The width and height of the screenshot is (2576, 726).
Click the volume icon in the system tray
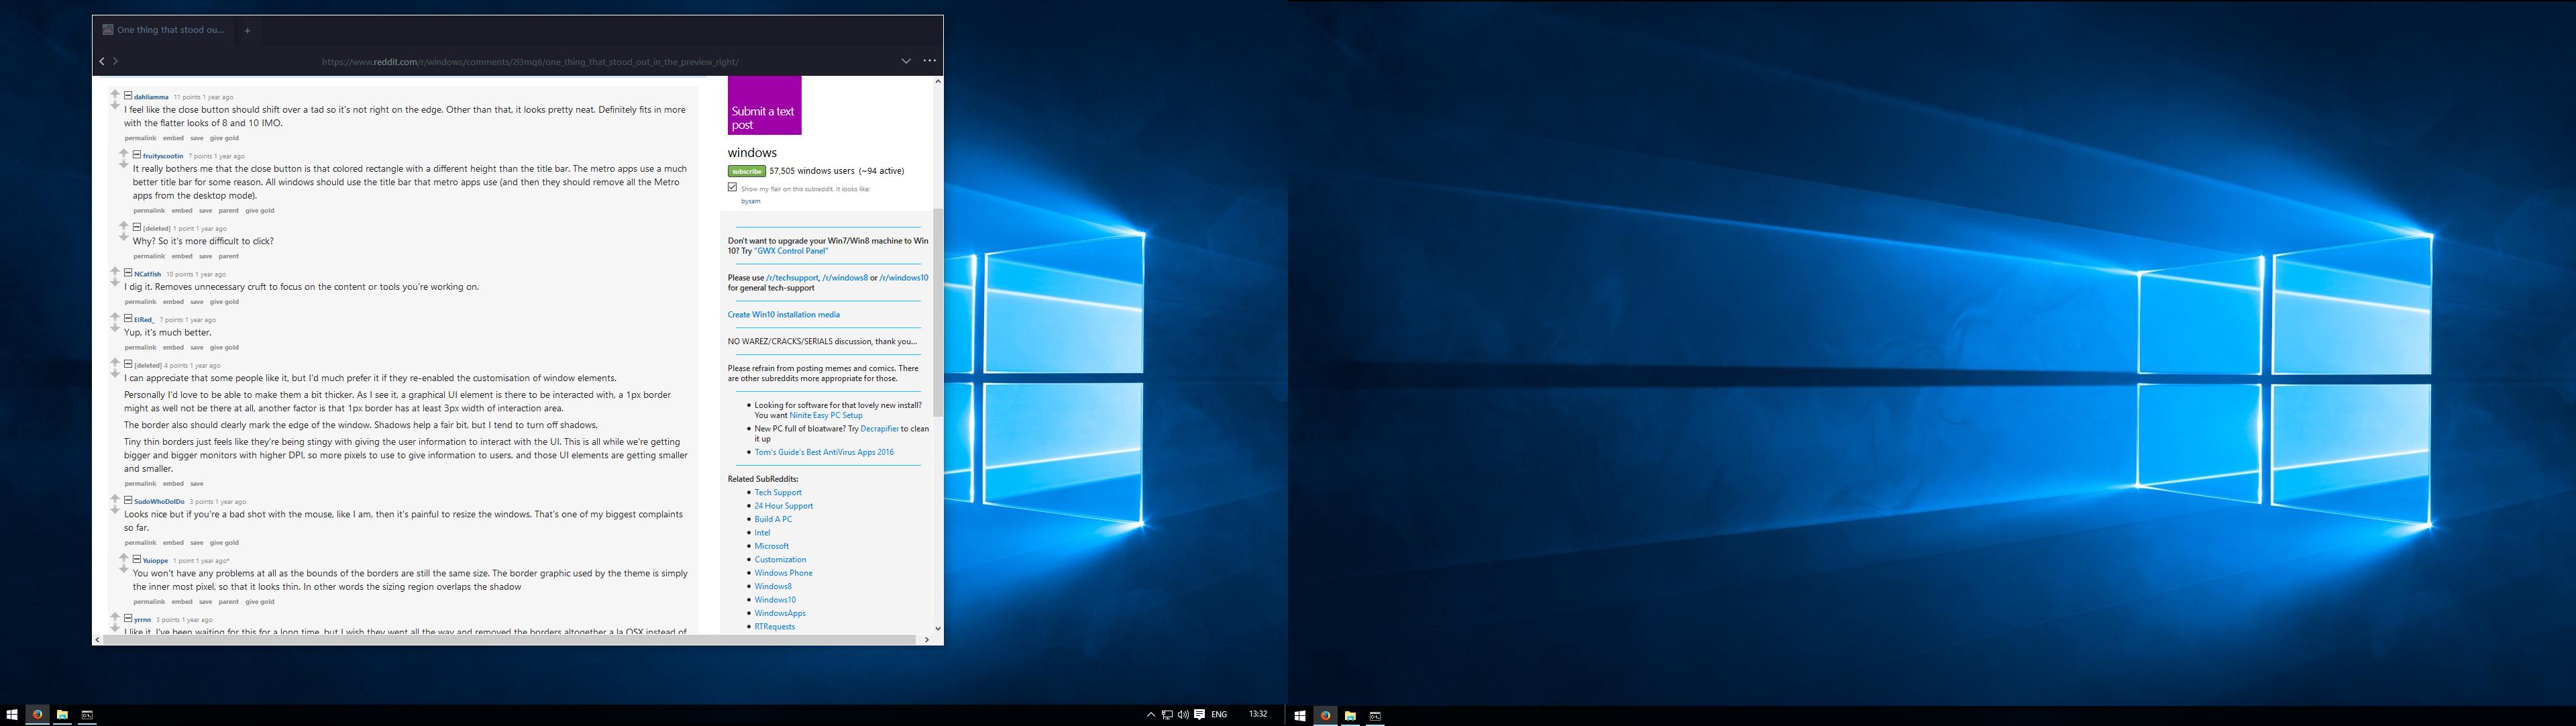tap(1184, 715)
